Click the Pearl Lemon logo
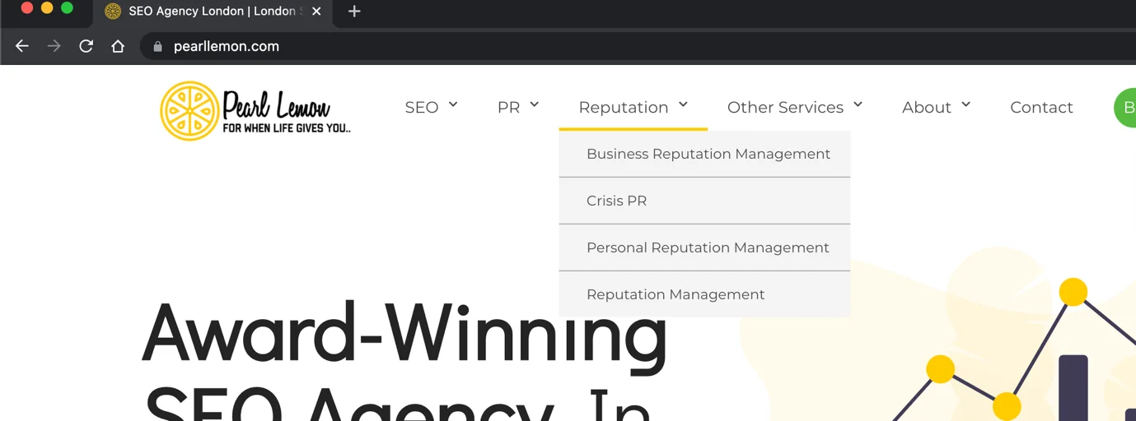 (x=255, y=111)
